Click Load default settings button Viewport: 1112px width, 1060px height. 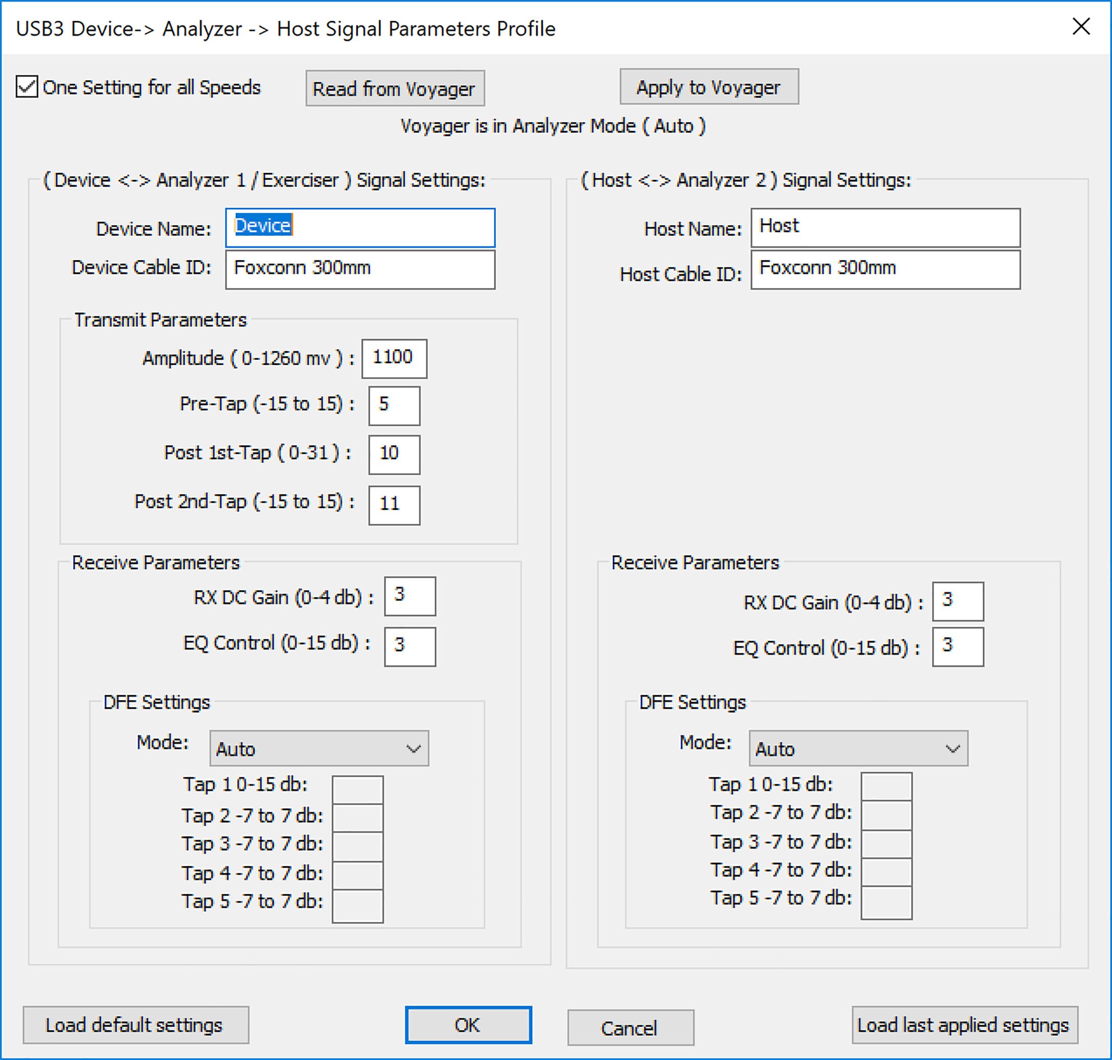pos(135,1025)
